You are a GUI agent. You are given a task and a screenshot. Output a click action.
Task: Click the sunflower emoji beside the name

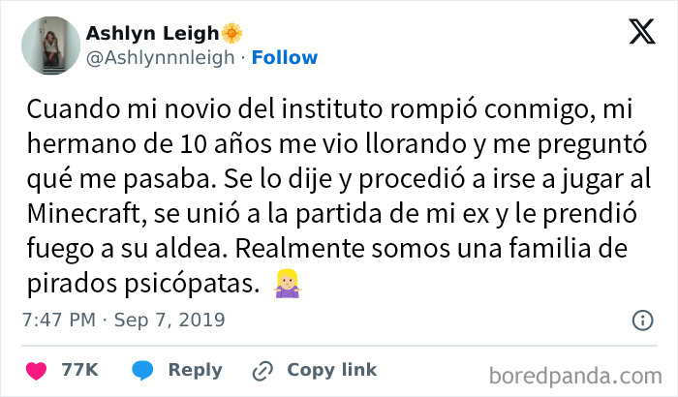click(232, 34)
